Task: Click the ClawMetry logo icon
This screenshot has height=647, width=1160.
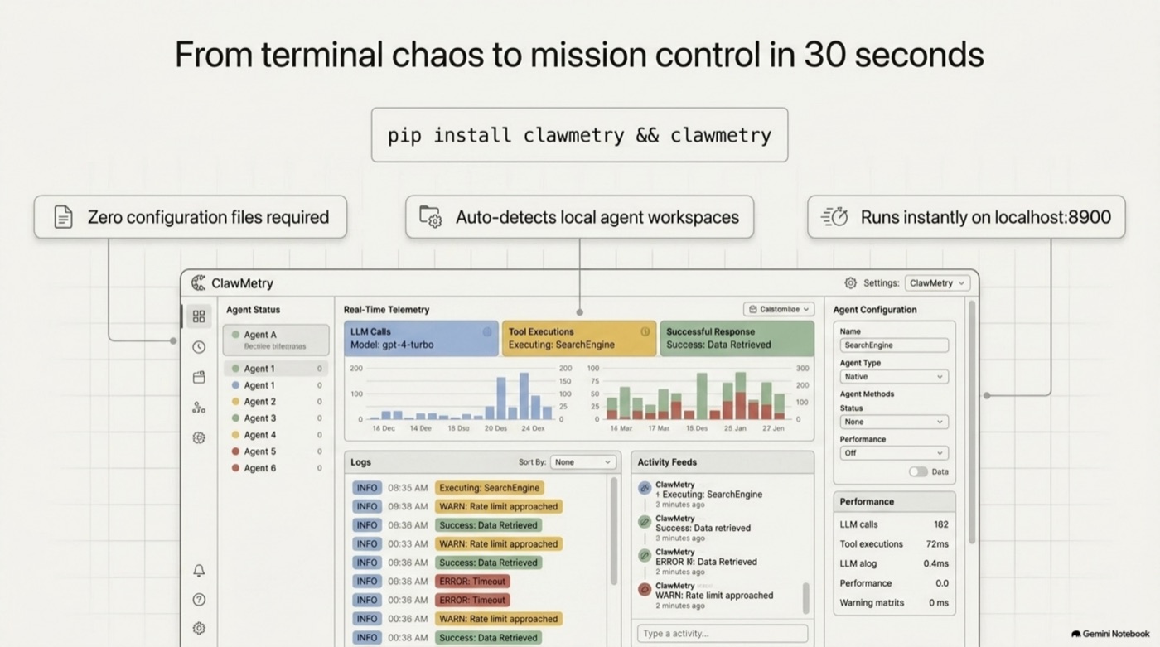Action: [x=199, y=283]
